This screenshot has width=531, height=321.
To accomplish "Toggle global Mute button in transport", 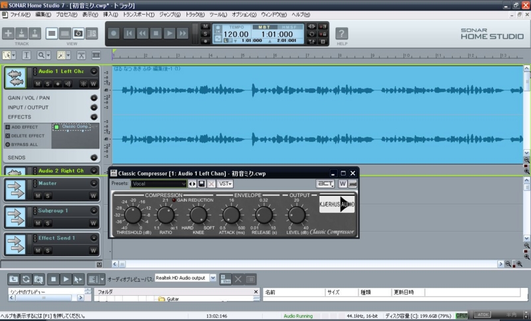I will pos(205,27).
